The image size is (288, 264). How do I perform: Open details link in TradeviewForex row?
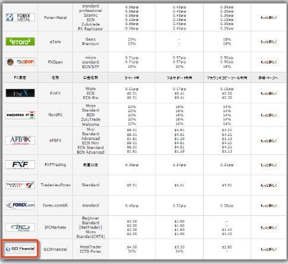click(x=268, y=185)
